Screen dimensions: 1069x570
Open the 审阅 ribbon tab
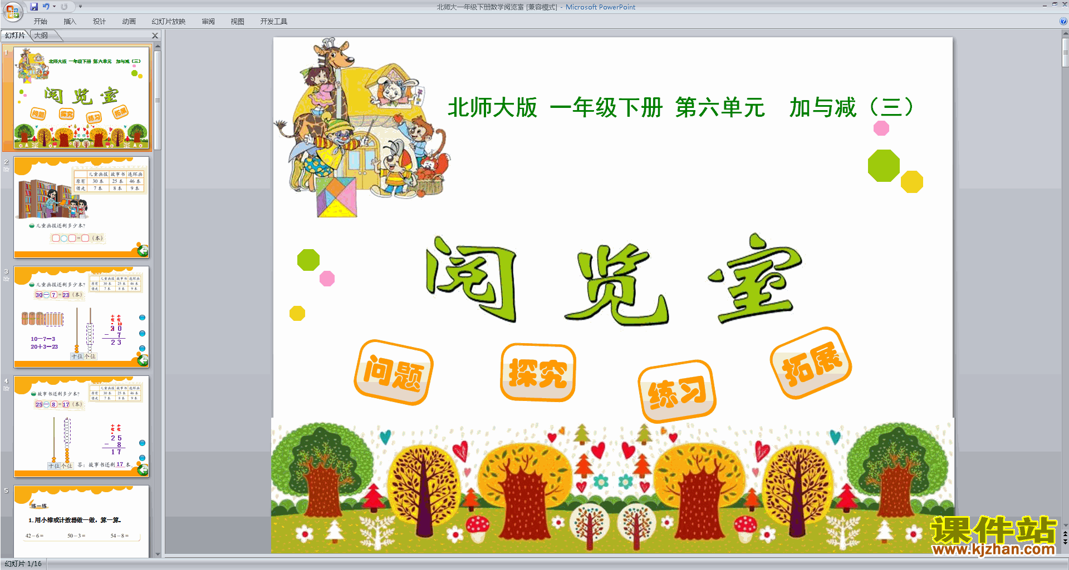(x=208, y=22)
